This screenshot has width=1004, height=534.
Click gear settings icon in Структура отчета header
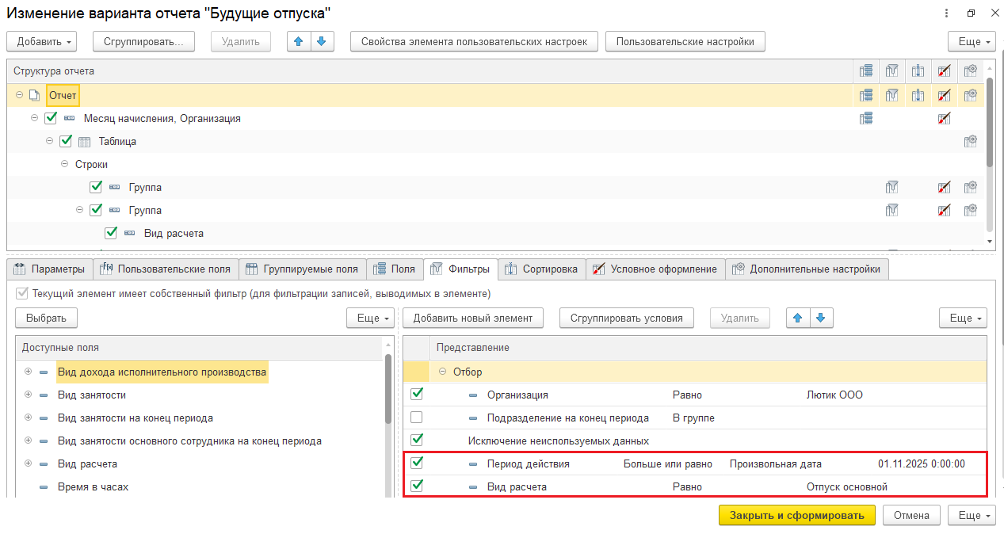pos(970,71)
